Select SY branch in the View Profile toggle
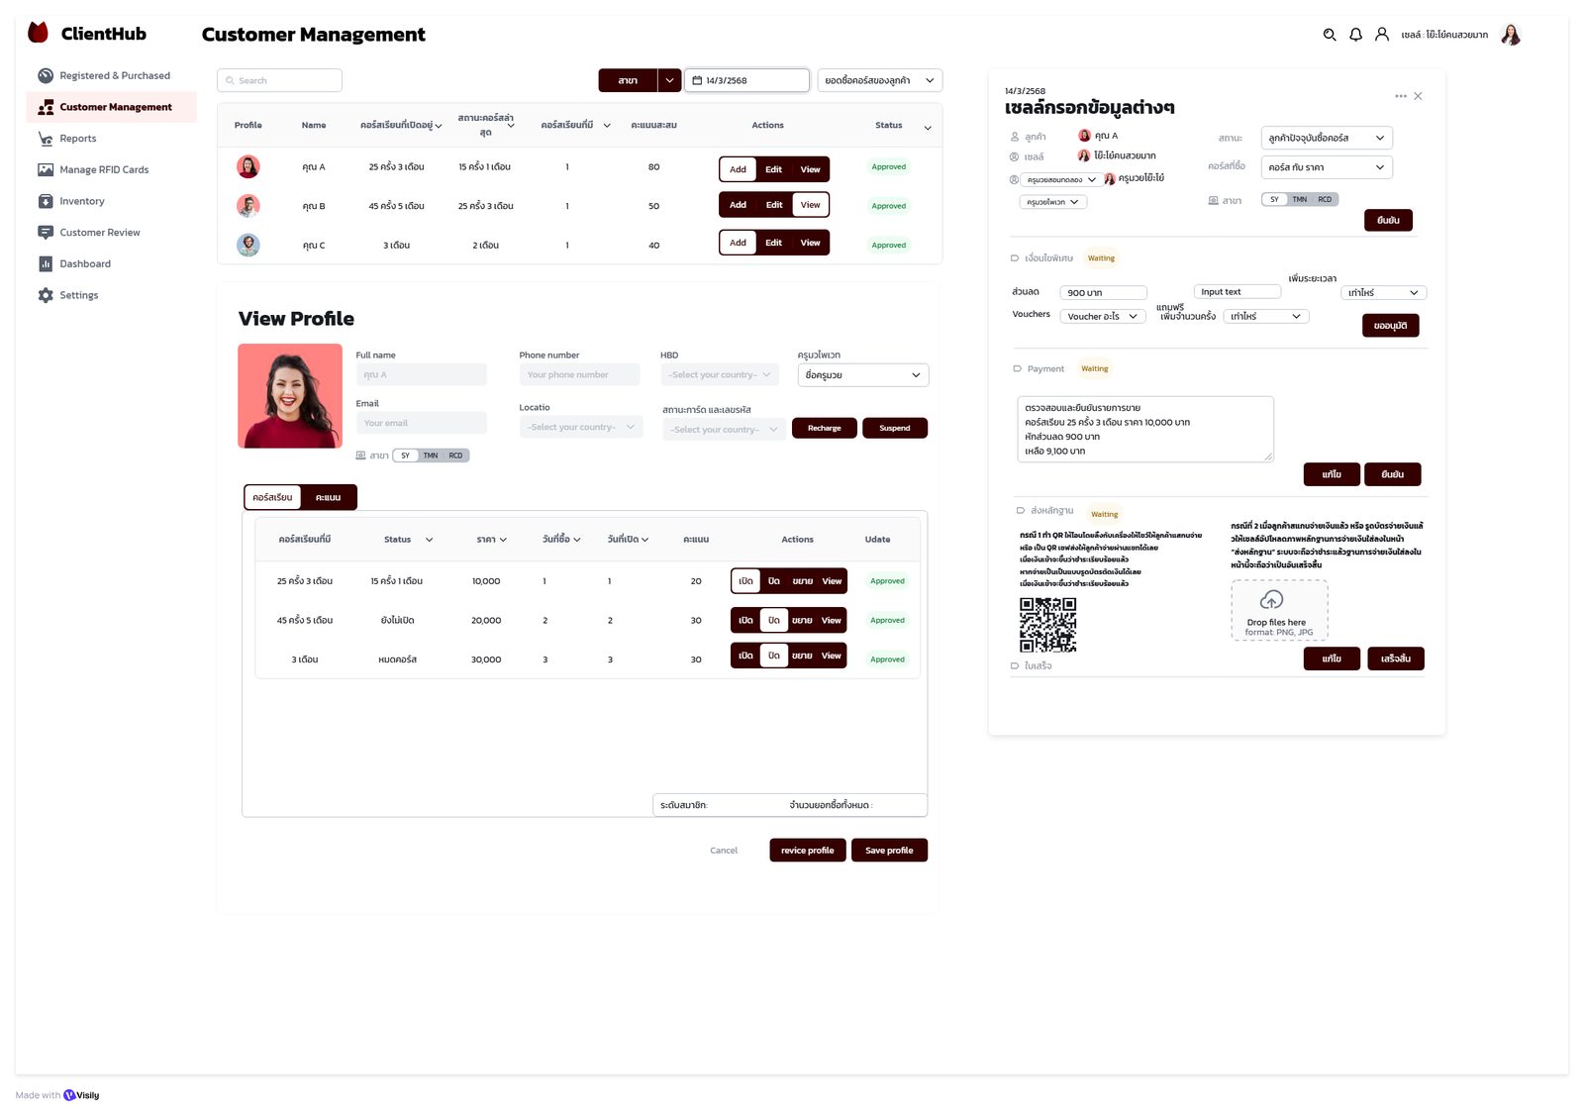Image resolution: width=1584 pixels, height=1116 pixels. coord(405,456)
